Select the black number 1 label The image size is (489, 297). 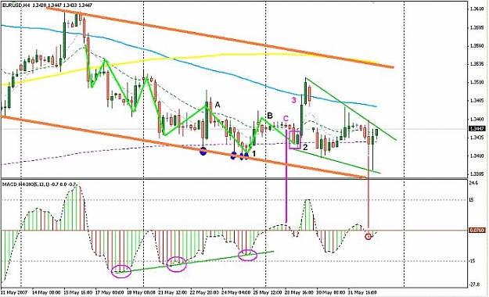[253, 154]
